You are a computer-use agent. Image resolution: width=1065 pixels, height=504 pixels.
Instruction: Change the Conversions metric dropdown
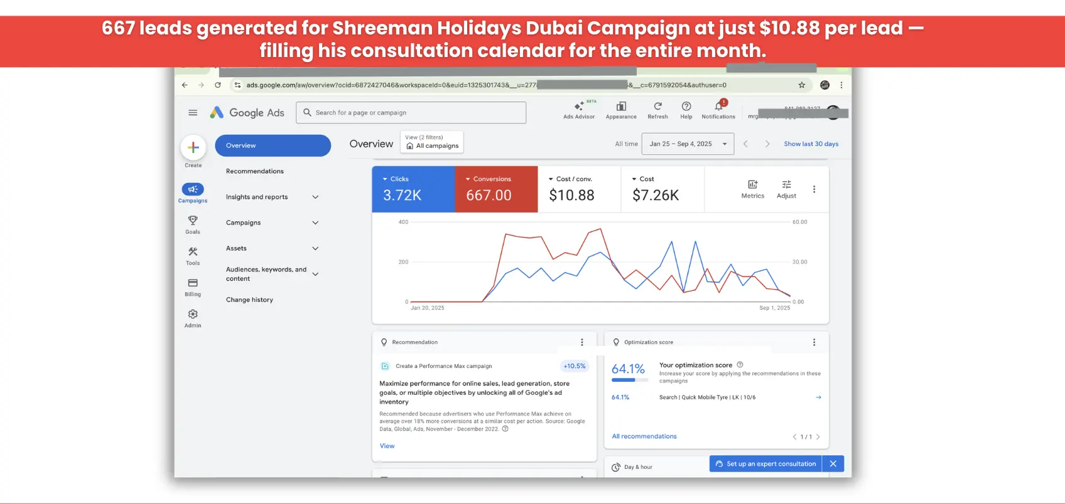[489, 179]
